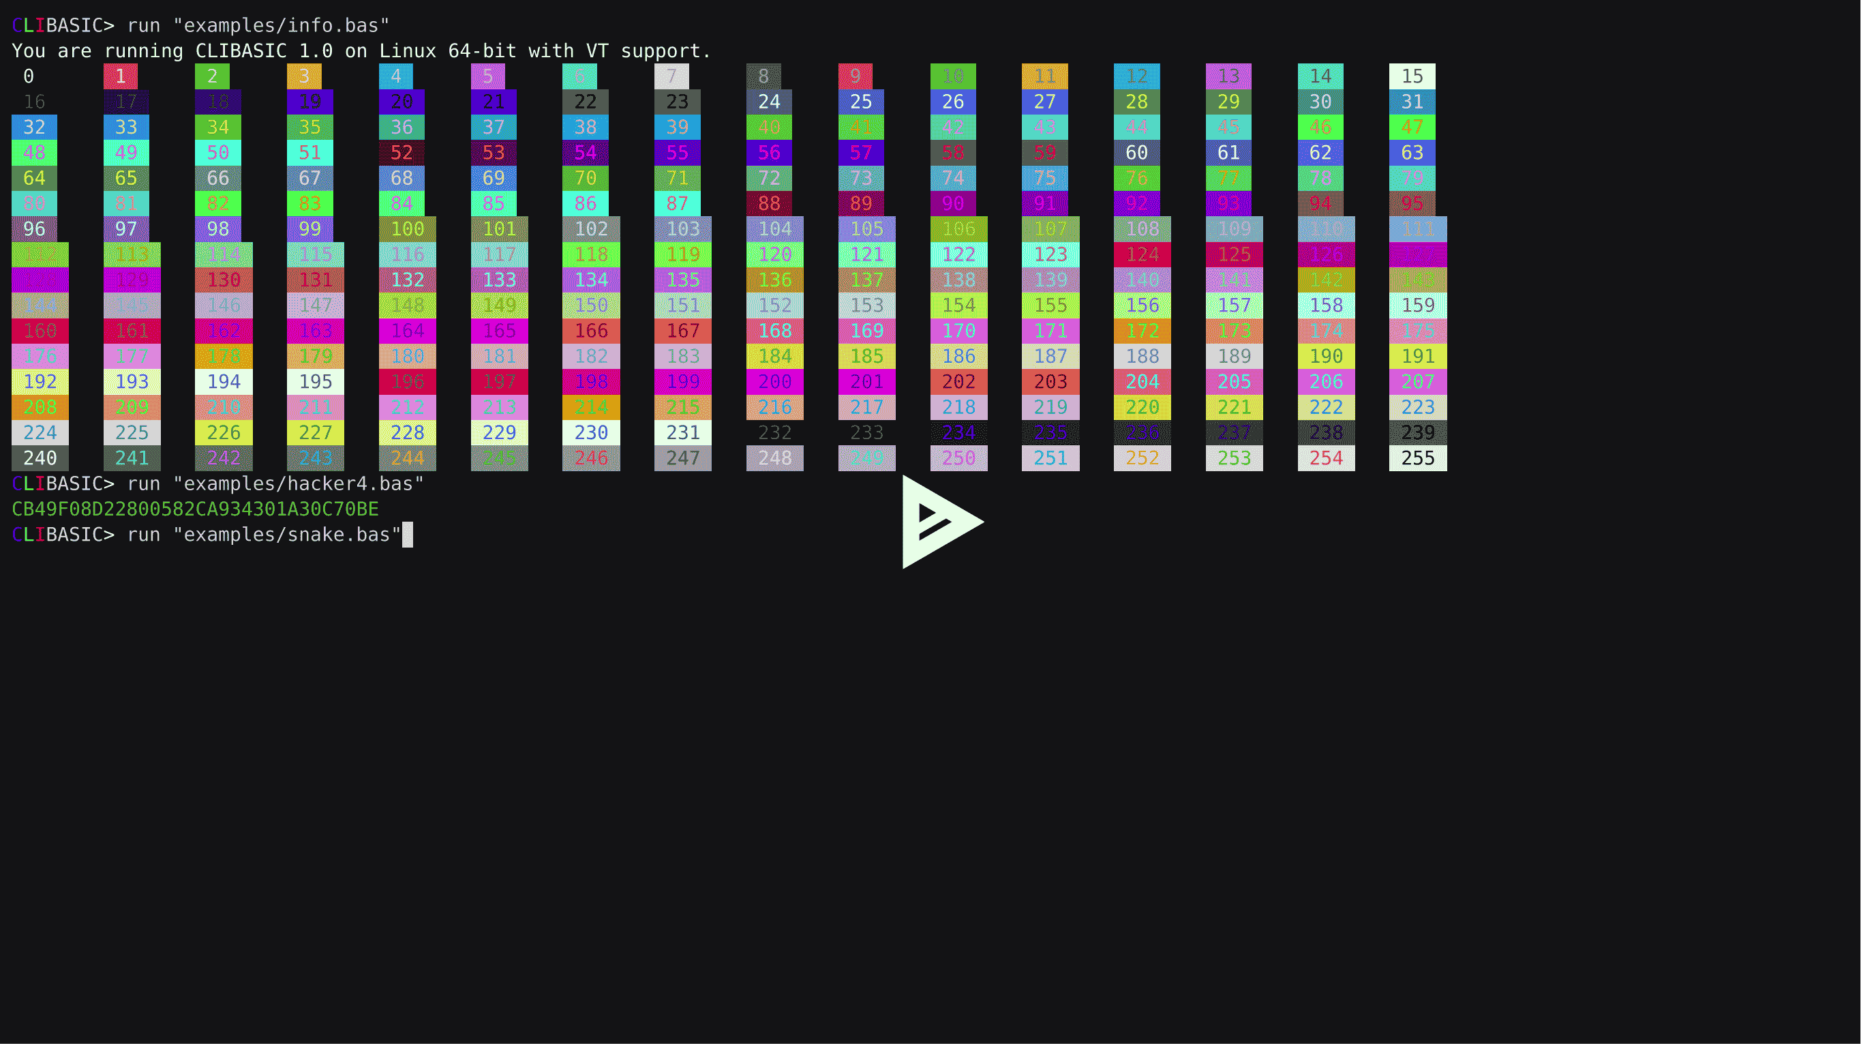This screenshot has height=1044, width=1861.
Task: Click the color swatch labeled 1
Action: coord(121,76)
